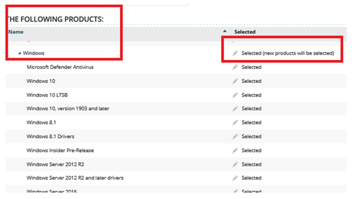352x199 pixels.
Task: Select Windows 10, version 1903 and later
Action: pyautogui.click(x=68, y=109)
